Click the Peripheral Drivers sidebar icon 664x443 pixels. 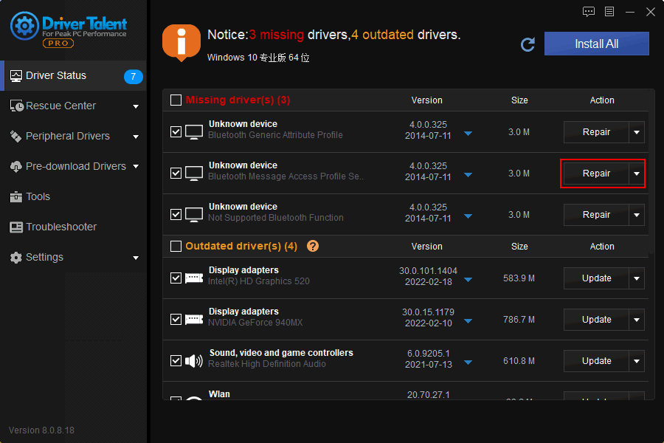(x=15, y=136)
